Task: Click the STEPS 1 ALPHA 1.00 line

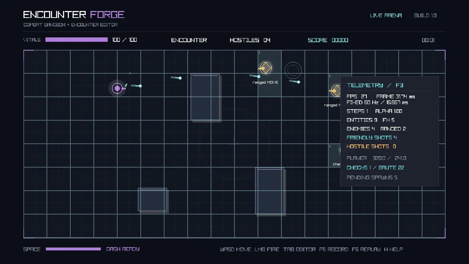Action: [x=374, y=111]
